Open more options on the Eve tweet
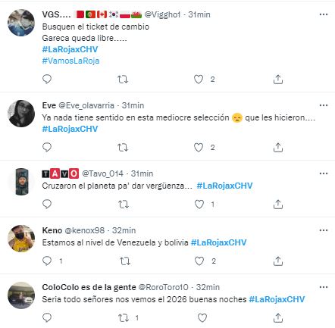 pyautogui.click(x=324, y=105)
